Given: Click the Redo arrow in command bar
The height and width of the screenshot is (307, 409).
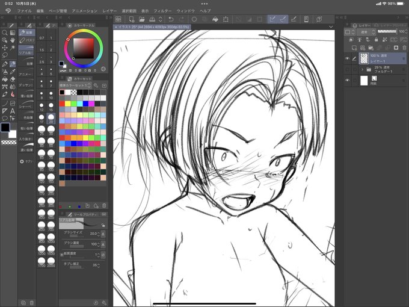Looking at the screenshot, I should point(182,19).
